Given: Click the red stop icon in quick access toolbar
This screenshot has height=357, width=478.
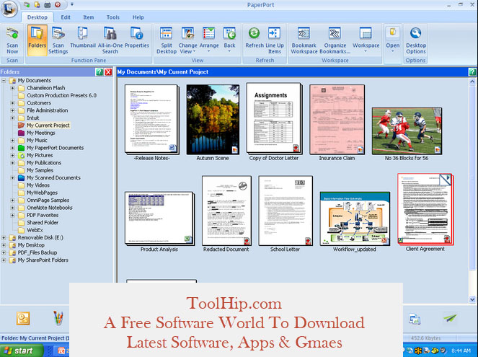Looking at the screenshot, I should pos(58,4).
